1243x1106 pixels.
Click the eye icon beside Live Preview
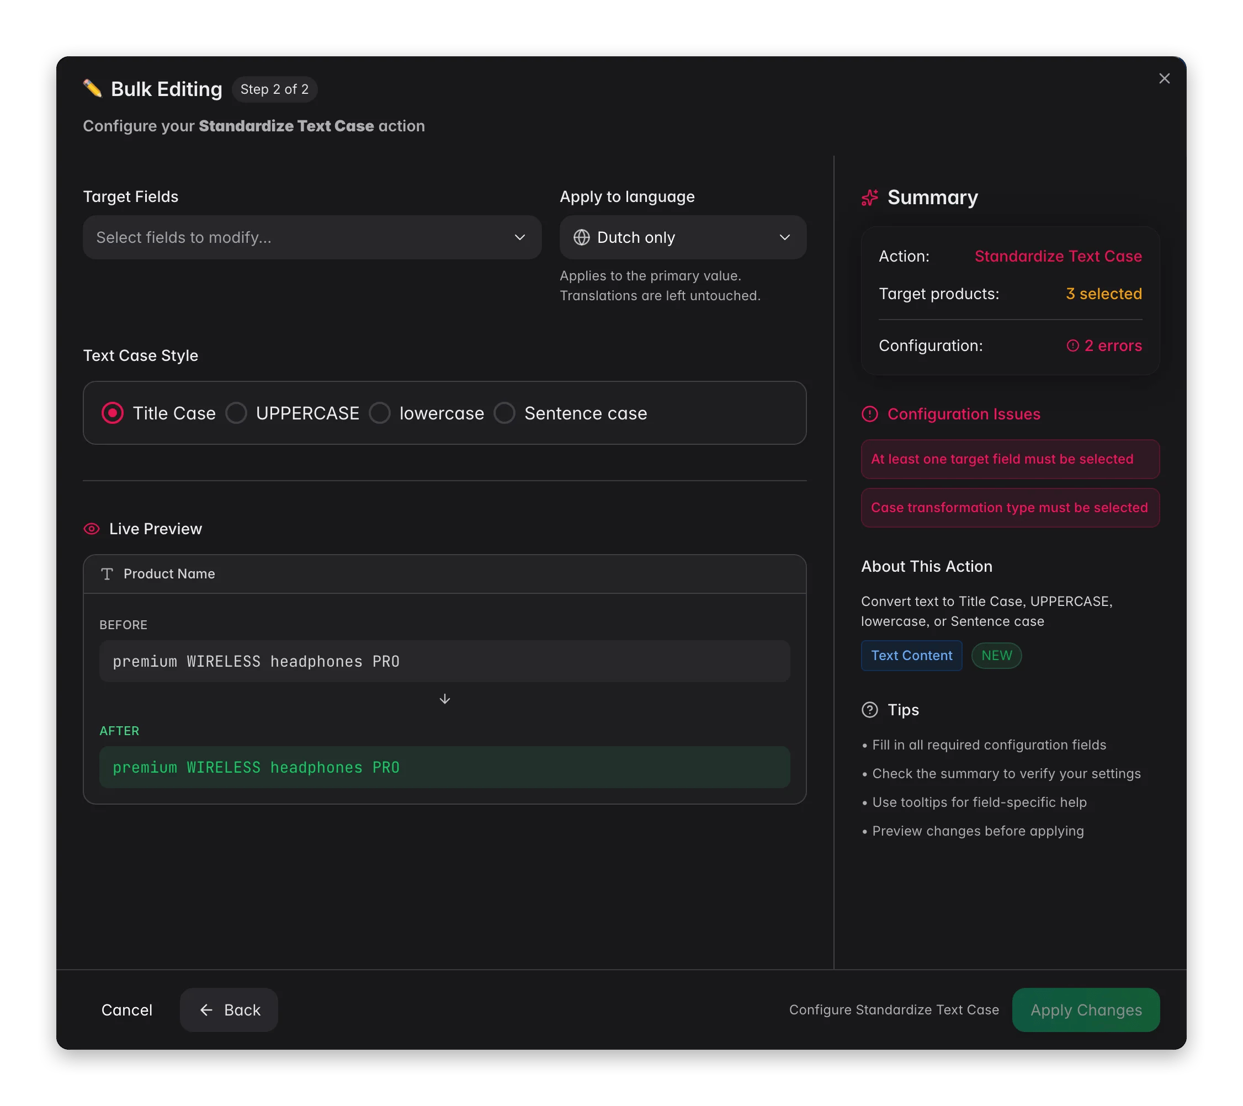(x=91, y=529)
